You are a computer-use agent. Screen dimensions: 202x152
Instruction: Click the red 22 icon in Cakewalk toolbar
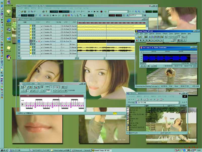pyautogui.click(x=69, y=15)
